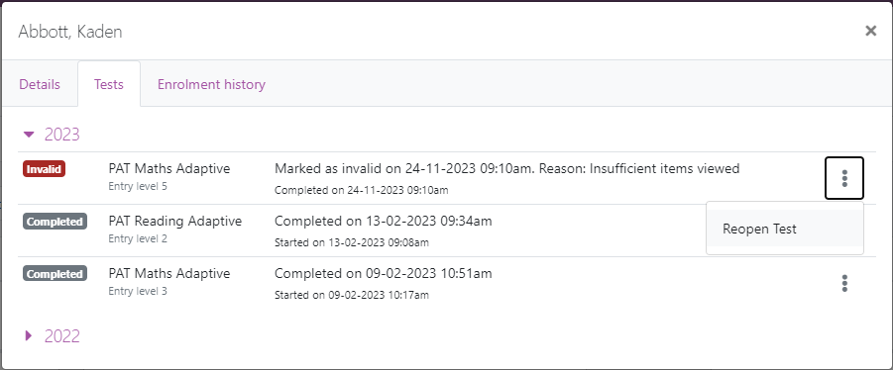
Task: Select PAT Maths Adaptive Entry level 5 row
Action: (x=446, y=178)
